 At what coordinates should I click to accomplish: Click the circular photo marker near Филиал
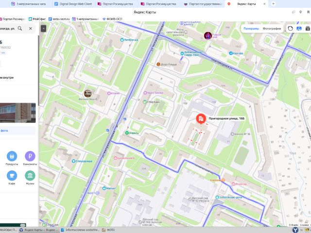(87, 93)
